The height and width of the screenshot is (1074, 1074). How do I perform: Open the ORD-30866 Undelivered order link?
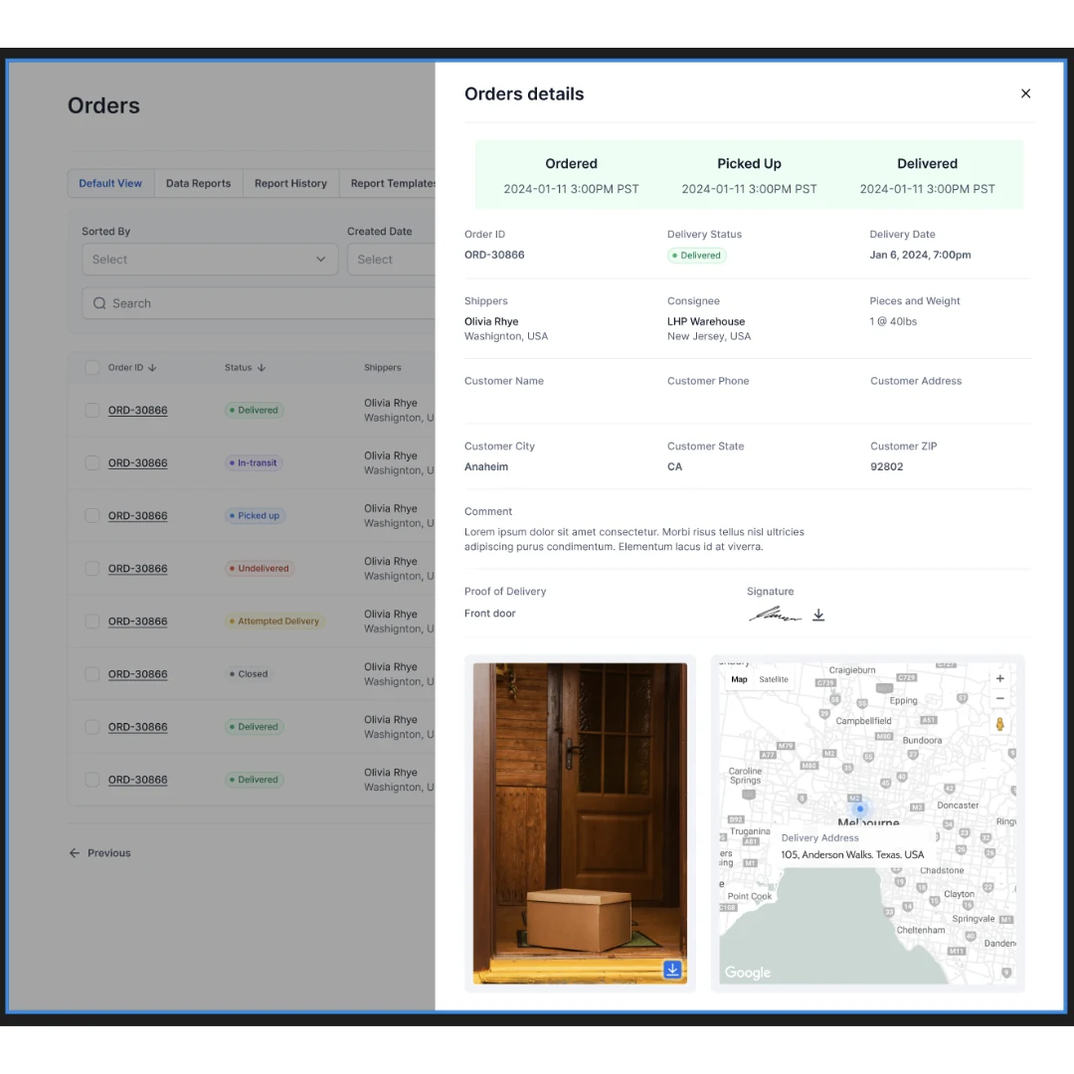coord(137,569)
